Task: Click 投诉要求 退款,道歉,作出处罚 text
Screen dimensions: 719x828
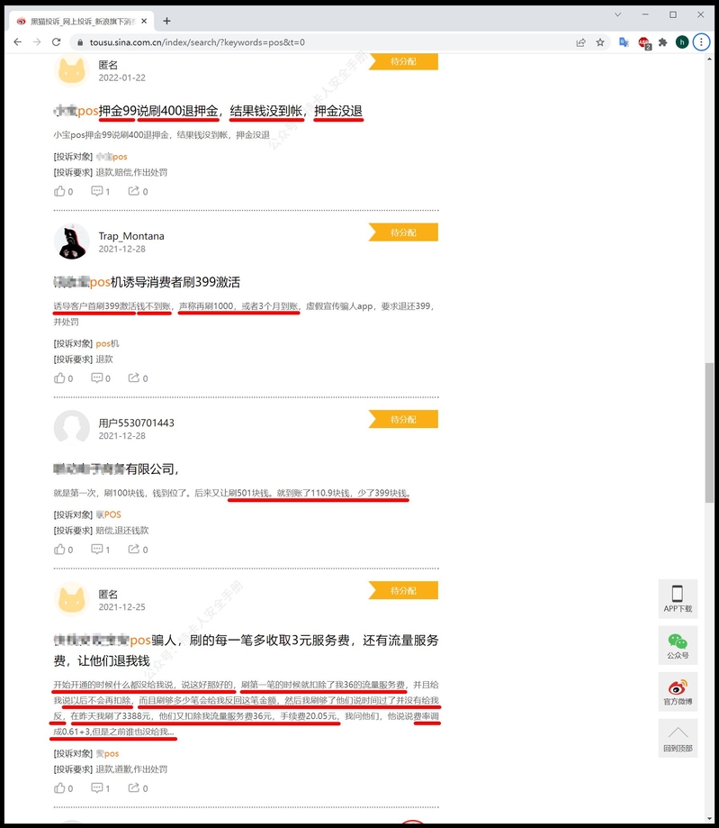Action: (111, 769)
